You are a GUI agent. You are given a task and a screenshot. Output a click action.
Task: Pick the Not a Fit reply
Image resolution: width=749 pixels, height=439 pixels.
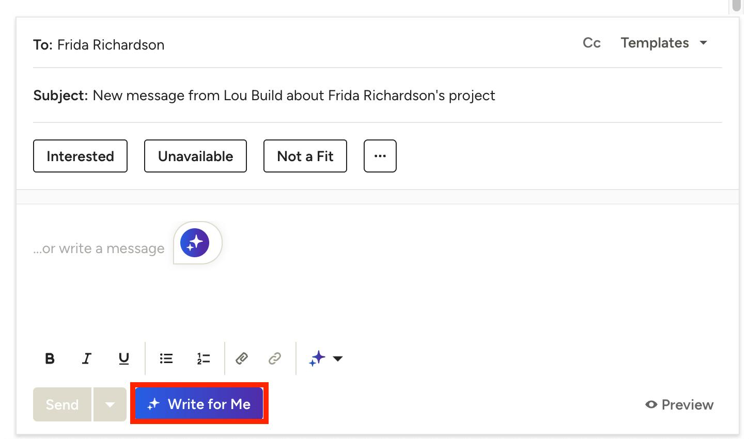pyautogui.click(x=305, y=156)
